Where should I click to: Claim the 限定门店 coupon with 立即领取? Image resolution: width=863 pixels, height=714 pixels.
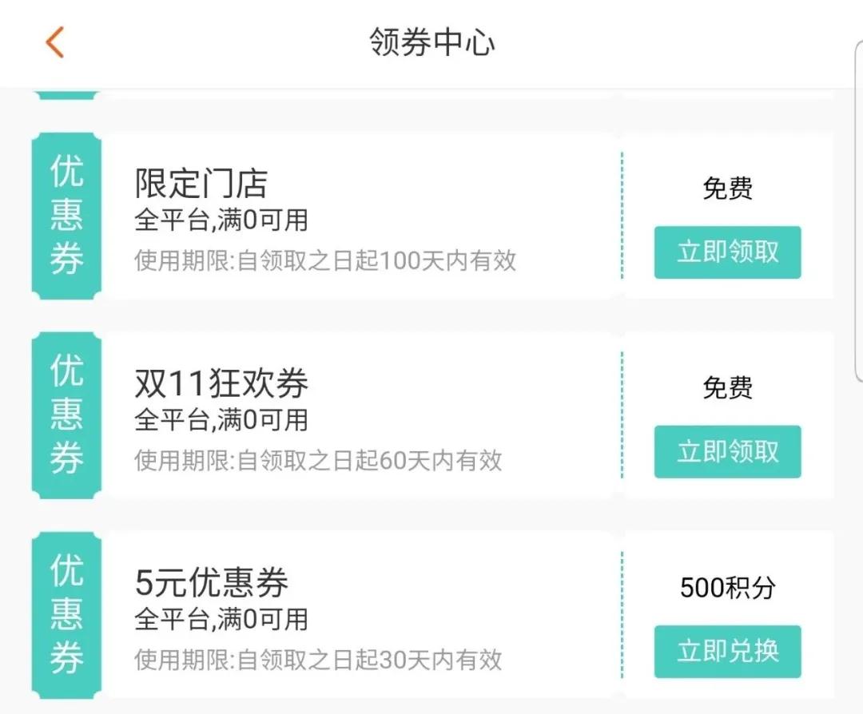click(x=727, y=252)
